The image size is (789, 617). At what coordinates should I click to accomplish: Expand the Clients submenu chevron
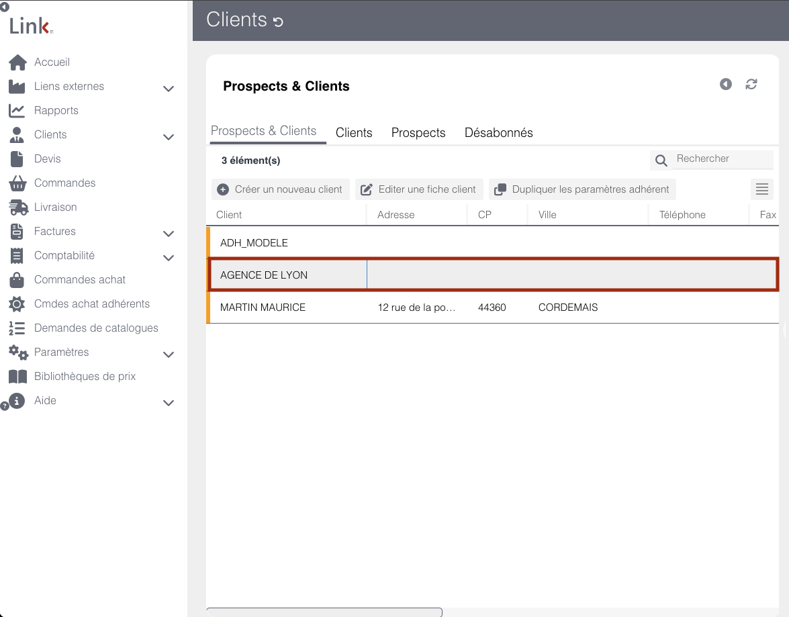(x=169, y=137)
